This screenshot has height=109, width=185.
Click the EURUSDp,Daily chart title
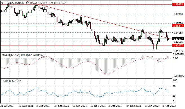coord(15,3)
